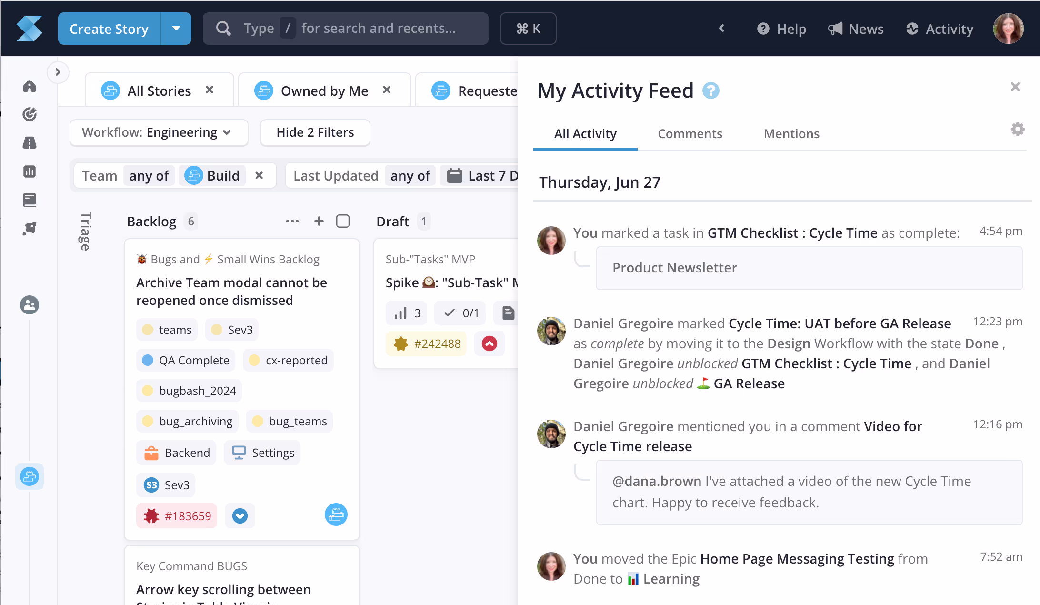Expand the left sidebar chevron
1040x605 pixels.
[58, 72]
